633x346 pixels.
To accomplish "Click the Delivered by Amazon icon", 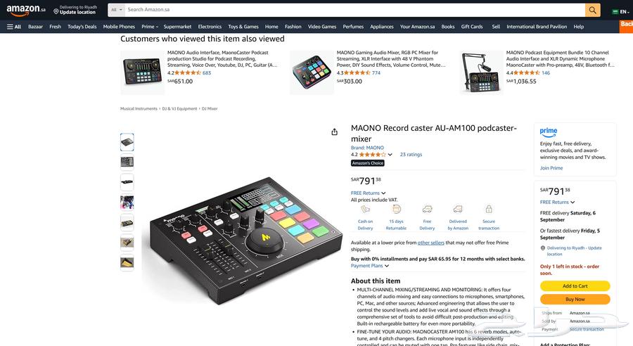I will pos(458,209).
